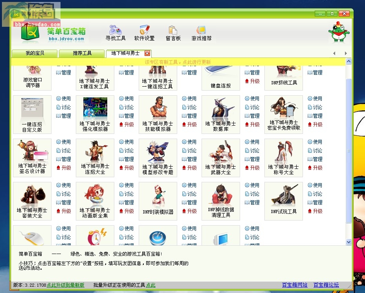Click 点此 batch upgrade link
365x293 pixels.
(x=150, y=285)
